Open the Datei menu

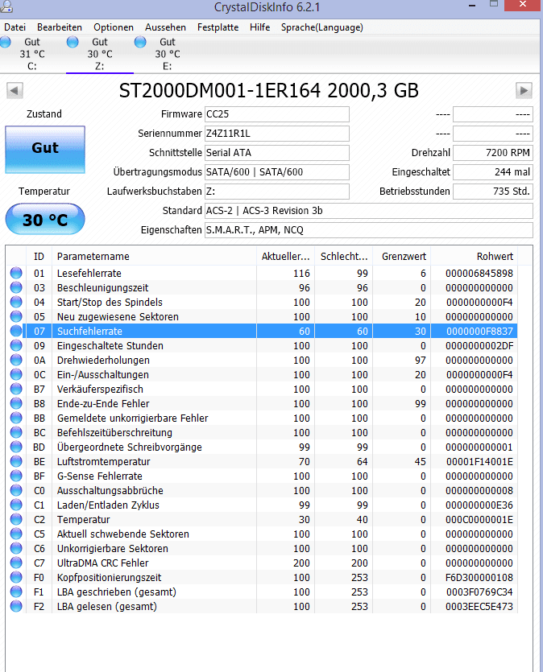click(x=15, y=27)
